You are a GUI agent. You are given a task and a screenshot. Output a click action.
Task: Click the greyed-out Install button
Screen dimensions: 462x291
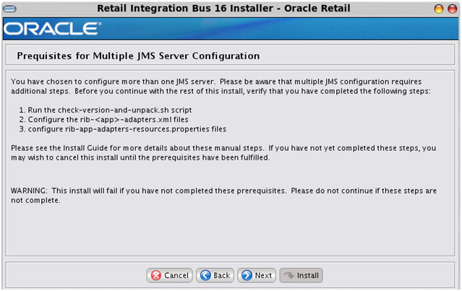pyautogui.click(x=301, y=275)
